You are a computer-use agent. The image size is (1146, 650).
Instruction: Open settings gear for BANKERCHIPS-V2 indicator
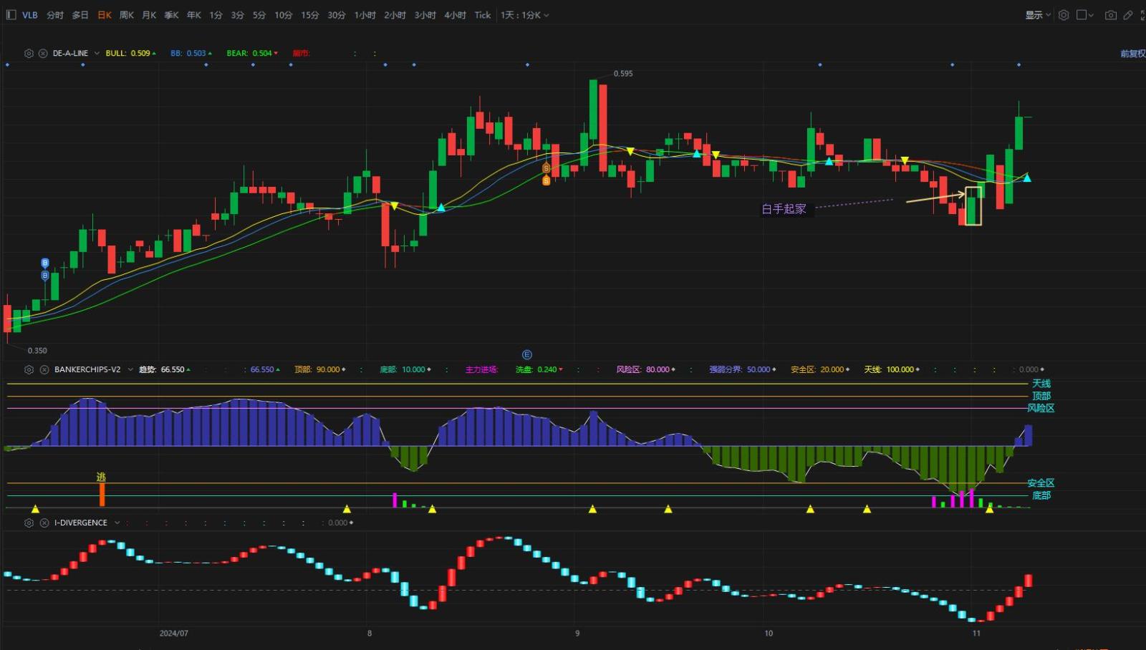point(29,369)
